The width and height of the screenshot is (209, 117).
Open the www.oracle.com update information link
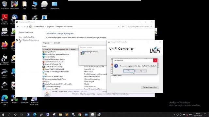121,94
